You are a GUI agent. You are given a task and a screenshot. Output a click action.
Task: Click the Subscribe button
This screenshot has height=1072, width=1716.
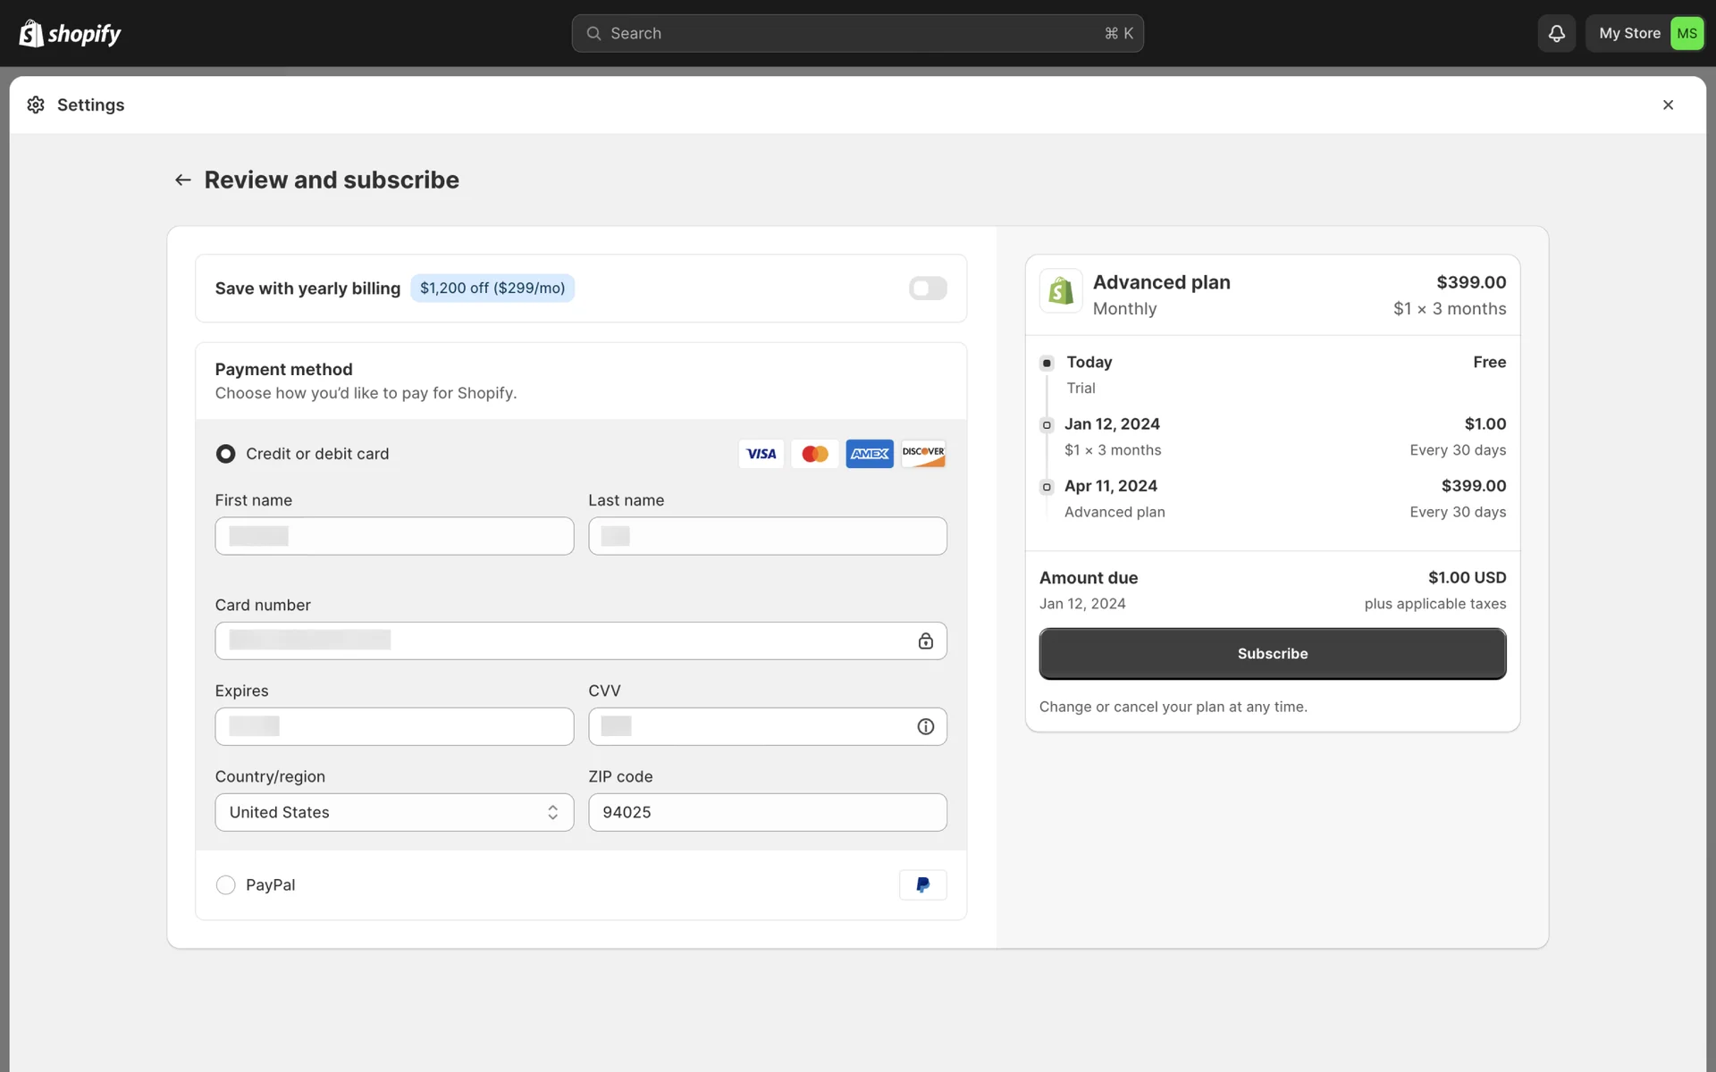(x=1272, y=653)
